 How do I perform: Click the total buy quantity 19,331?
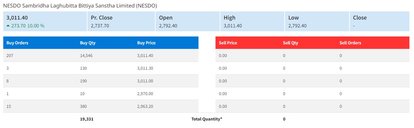[87, 119]
